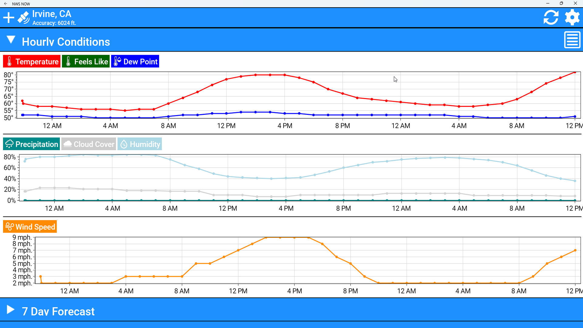The width and height of the screenshot is (583, 328).
Task: Click the add location plus icon
Action: click(x=9, y=17)
